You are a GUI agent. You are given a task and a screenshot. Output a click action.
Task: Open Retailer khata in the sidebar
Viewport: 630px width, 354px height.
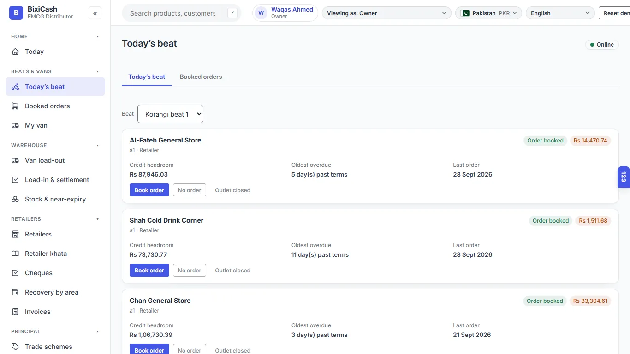55,254
